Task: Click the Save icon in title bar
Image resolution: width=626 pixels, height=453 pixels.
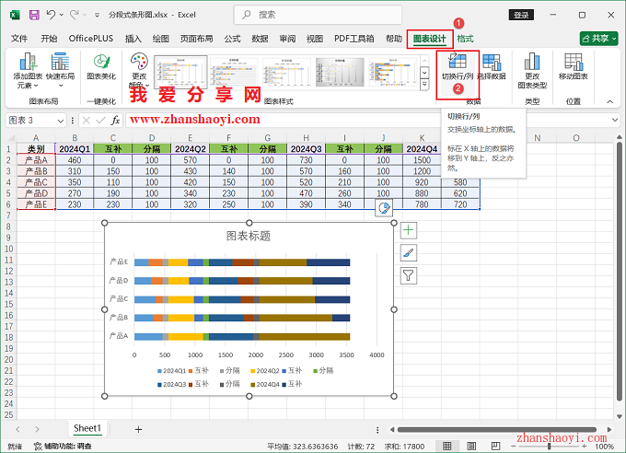Action: 34,16
